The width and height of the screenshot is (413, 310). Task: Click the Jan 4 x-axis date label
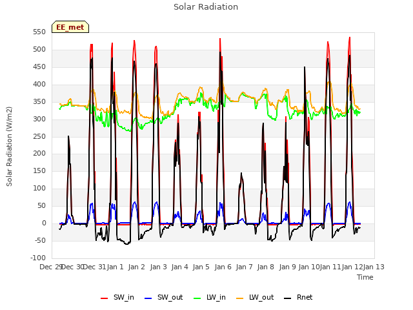click(x=180, y=267)
